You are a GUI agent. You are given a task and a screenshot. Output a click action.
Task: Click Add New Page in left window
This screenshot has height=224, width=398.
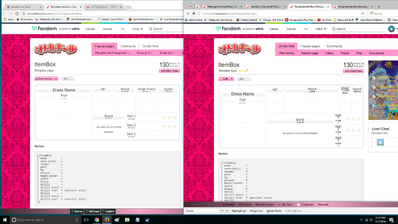pyautogui.click(x=170, y=70)
